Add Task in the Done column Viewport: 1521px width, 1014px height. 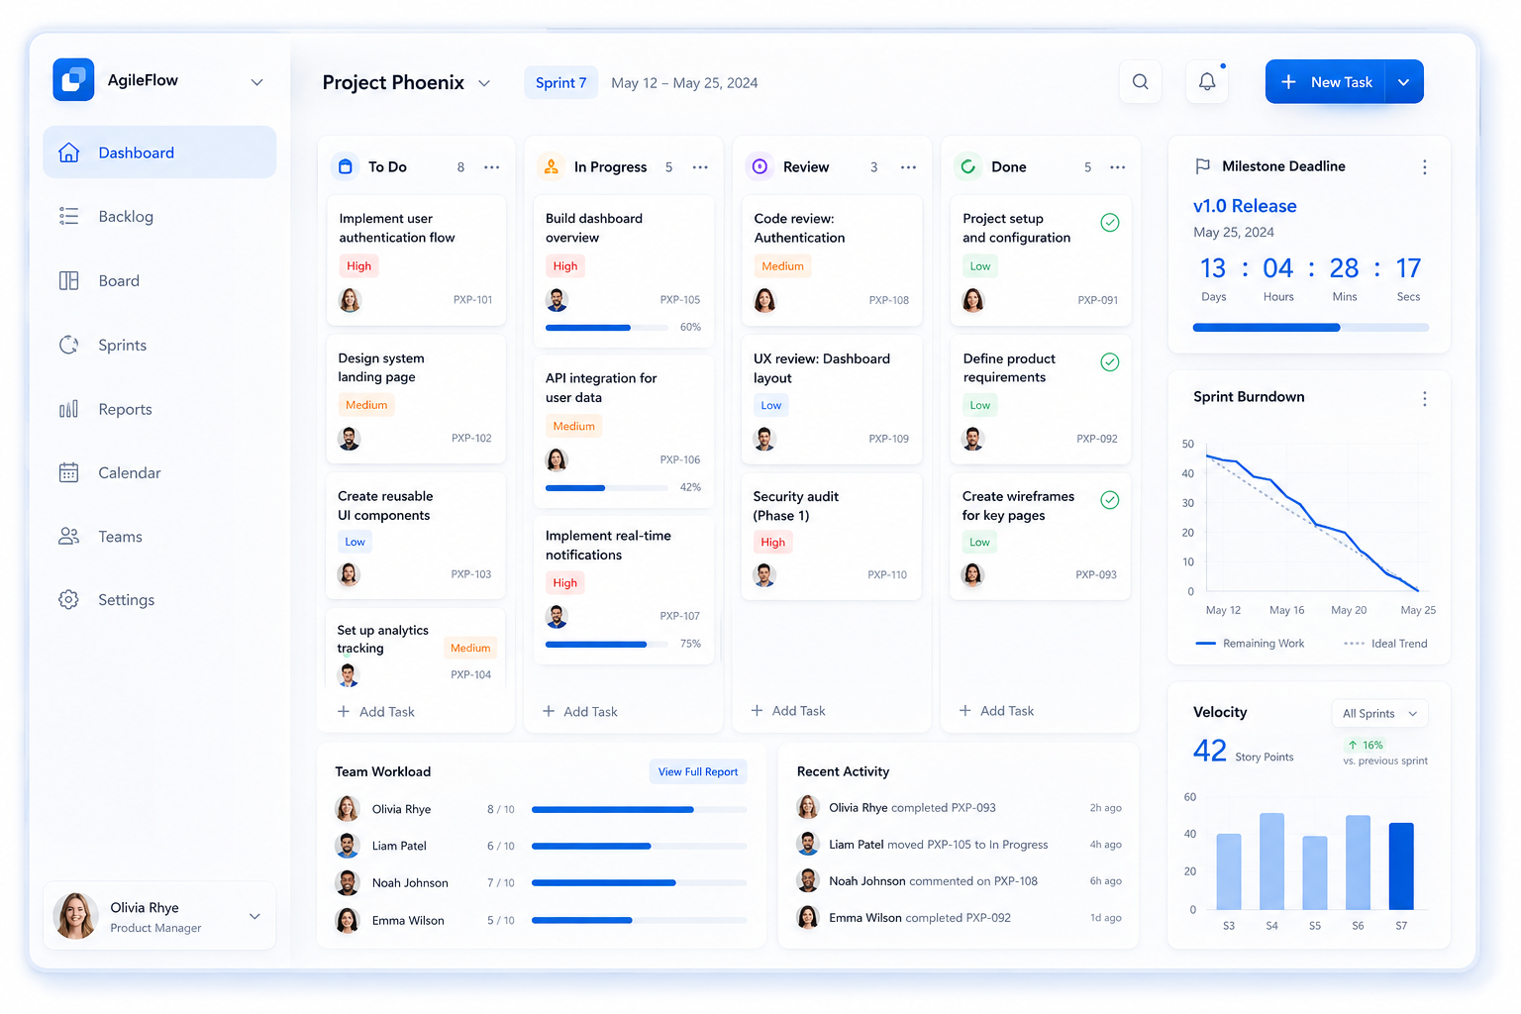click(x=996, y=711)
